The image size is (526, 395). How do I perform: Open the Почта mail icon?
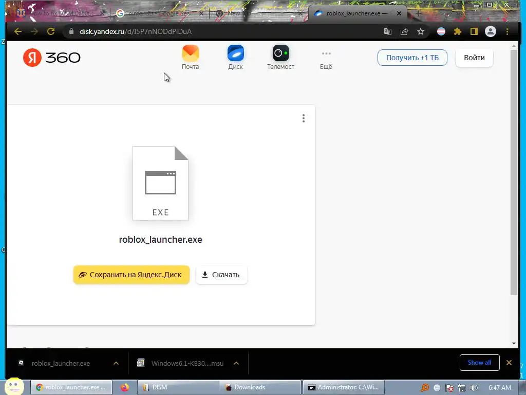[x=190, y=58]
